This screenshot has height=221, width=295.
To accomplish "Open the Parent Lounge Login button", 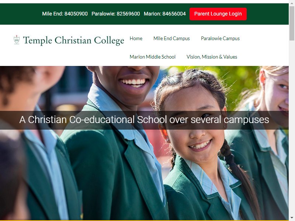I will [x=218, y=14].
